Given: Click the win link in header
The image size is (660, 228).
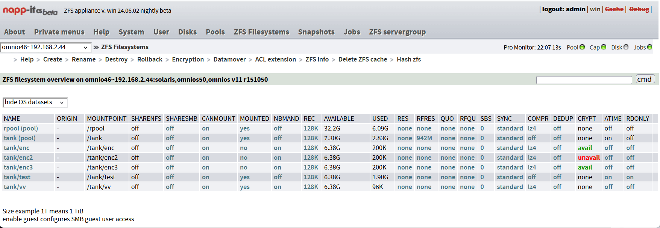Looking at the screenshot, I should [x=595, y=9].
